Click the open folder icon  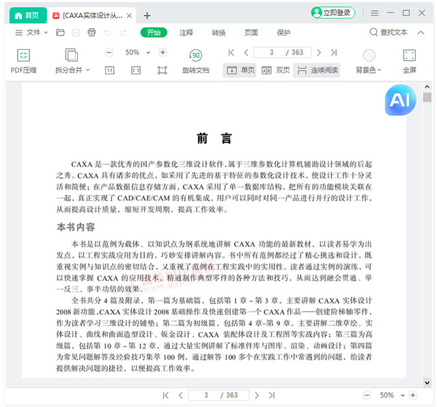pyautogui.click(x=61, y=33)
